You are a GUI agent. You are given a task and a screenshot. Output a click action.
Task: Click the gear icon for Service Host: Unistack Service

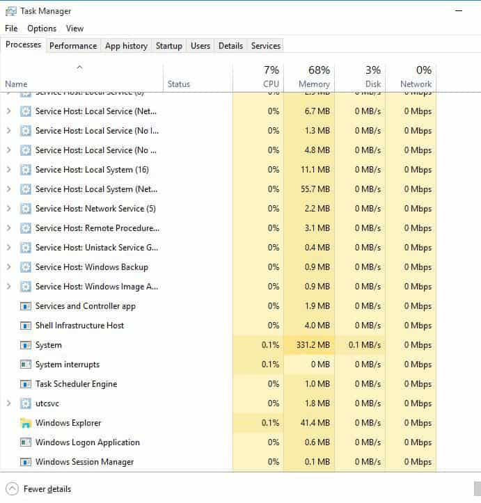[25, 248]
